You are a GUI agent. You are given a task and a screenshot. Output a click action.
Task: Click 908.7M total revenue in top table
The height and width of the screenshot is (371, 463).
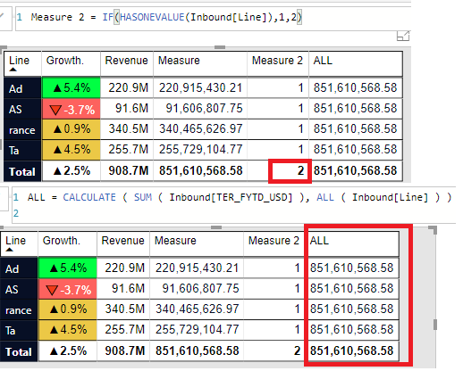pos(127,170)
